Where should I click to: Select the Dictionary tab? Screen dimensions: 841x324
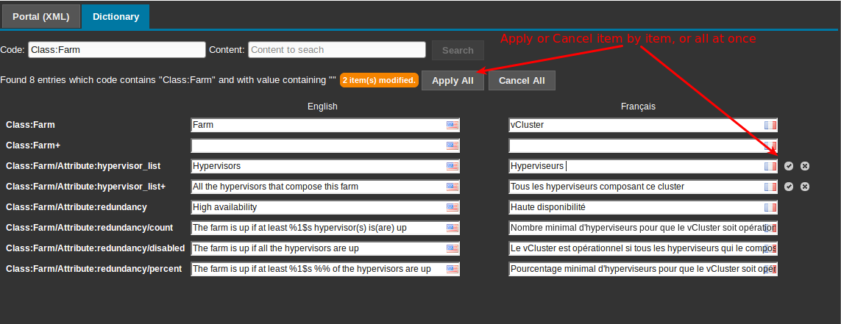point(116,16)
